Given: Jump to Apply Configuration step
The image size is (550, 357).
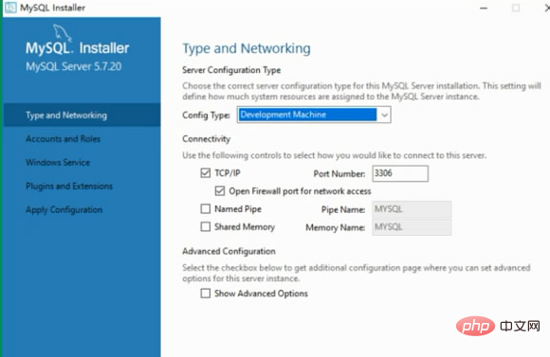Looking at the screenshot, I should (x=64, y=209).
